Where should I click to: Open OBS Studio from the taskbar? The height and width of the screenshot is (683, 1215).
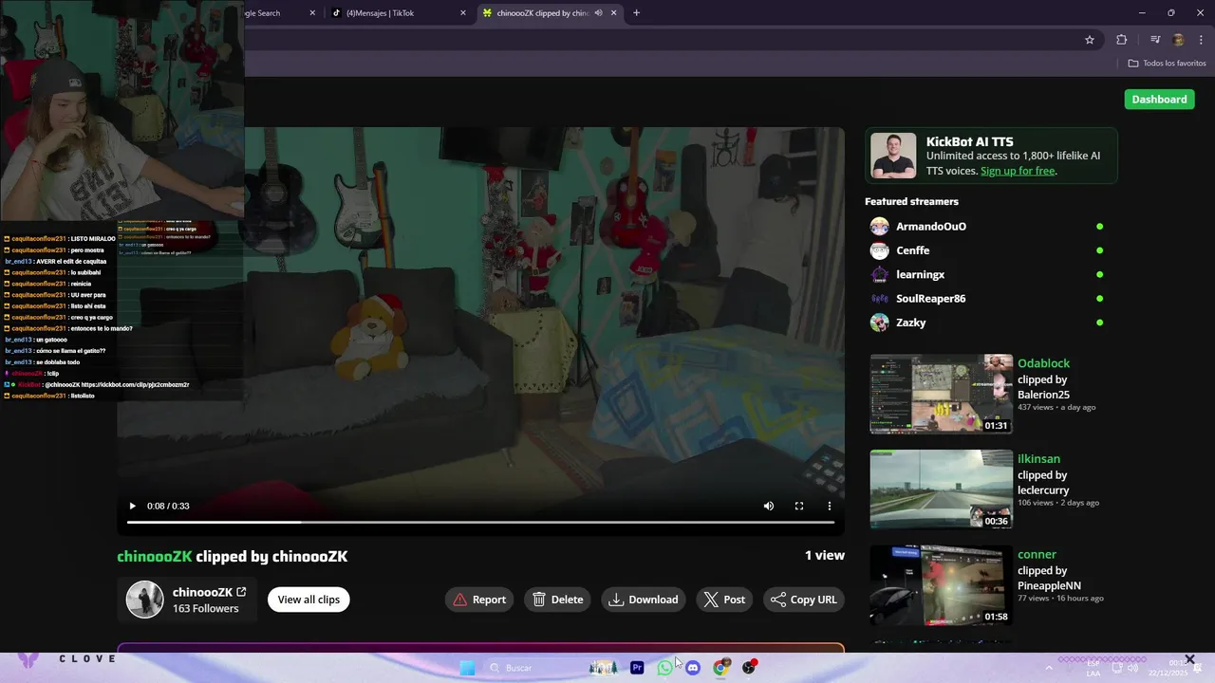click(x=750, y=668)
